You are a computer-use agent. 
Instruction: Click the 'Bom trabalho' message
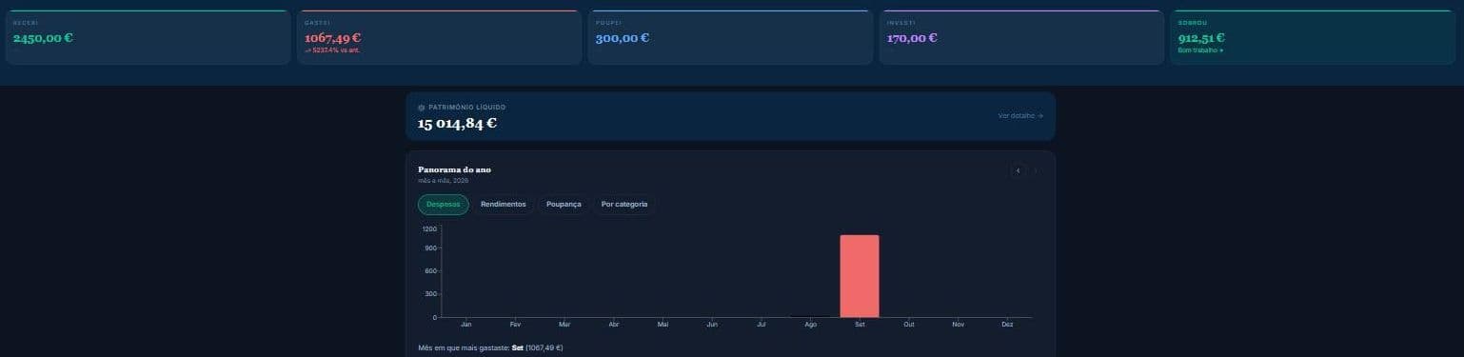(1200, 50)
